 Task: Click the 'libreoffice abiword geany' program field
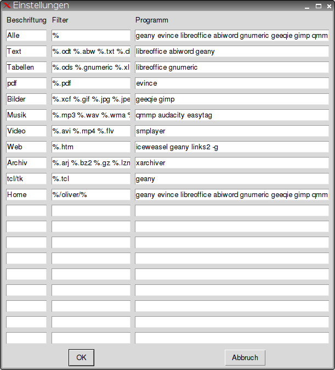click(x=232, y=51)
